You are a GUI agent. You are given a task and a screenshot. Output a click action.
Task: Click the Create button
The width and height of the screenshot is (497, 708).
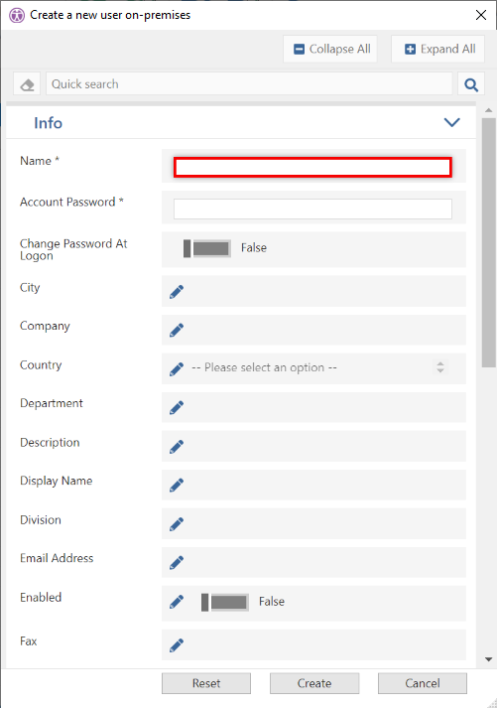coord(314,683)
